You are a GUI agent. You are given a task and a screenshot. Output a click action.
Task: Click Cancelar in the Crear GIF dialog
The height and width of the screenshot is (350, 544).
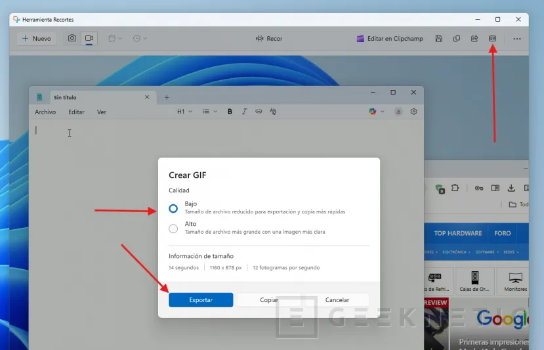pyautogui.click(x=337, y=300)
